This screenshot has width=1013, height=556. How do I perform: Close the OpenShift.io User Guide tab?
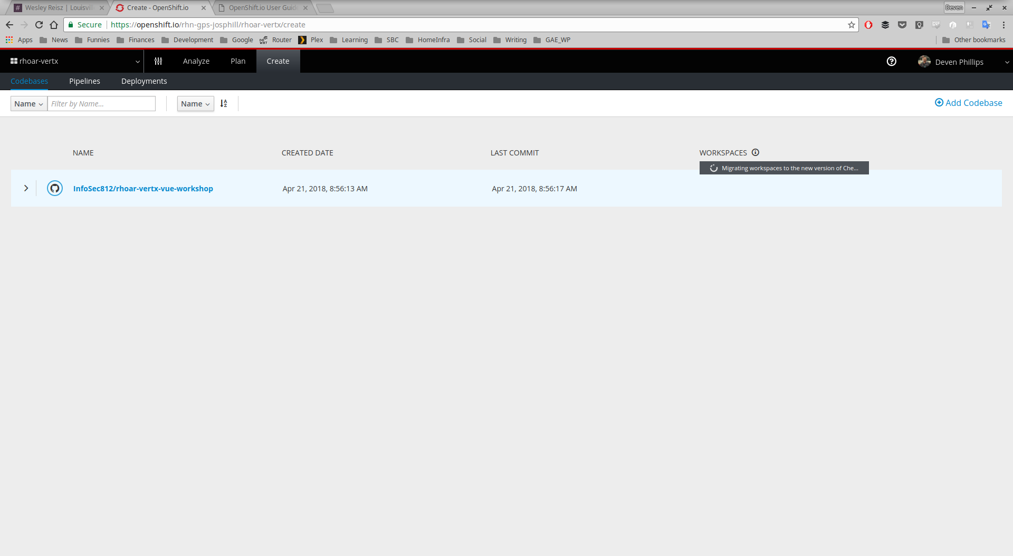[305, 8]
